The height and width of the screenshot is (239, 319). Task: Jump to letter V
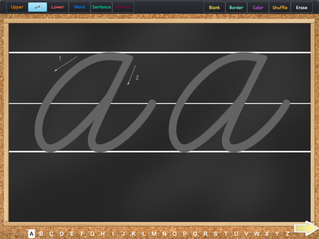pyautogui.click(x=246, y=234)
